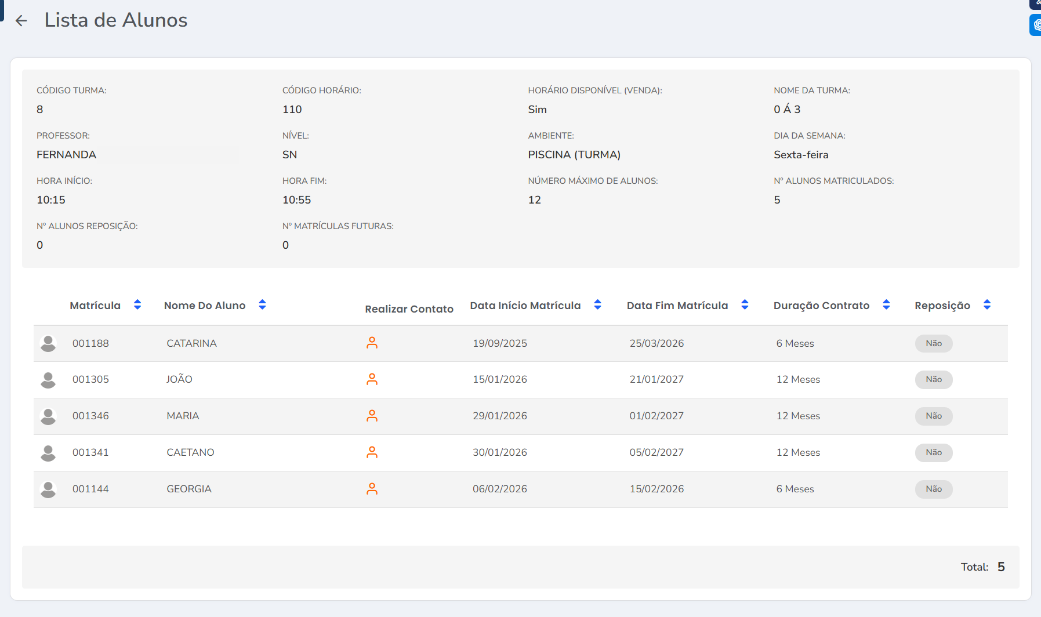Click student name CAETANO
The image size is (1041, 617).
click(x=190, y=452)
